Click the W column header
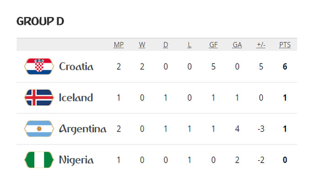 142,45
